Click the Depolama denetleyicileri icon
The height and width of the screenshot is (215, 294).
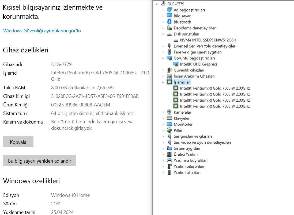coord(169,28)
